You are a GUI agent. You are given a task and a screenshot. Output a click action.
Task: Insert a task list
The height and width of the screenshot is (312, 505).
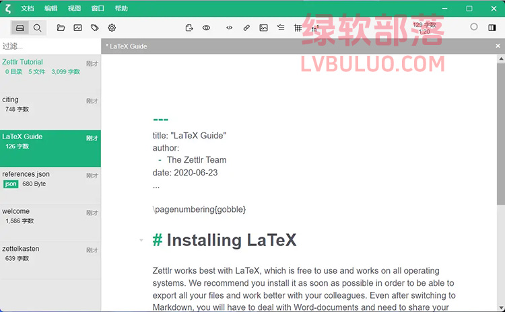(281, 28)
